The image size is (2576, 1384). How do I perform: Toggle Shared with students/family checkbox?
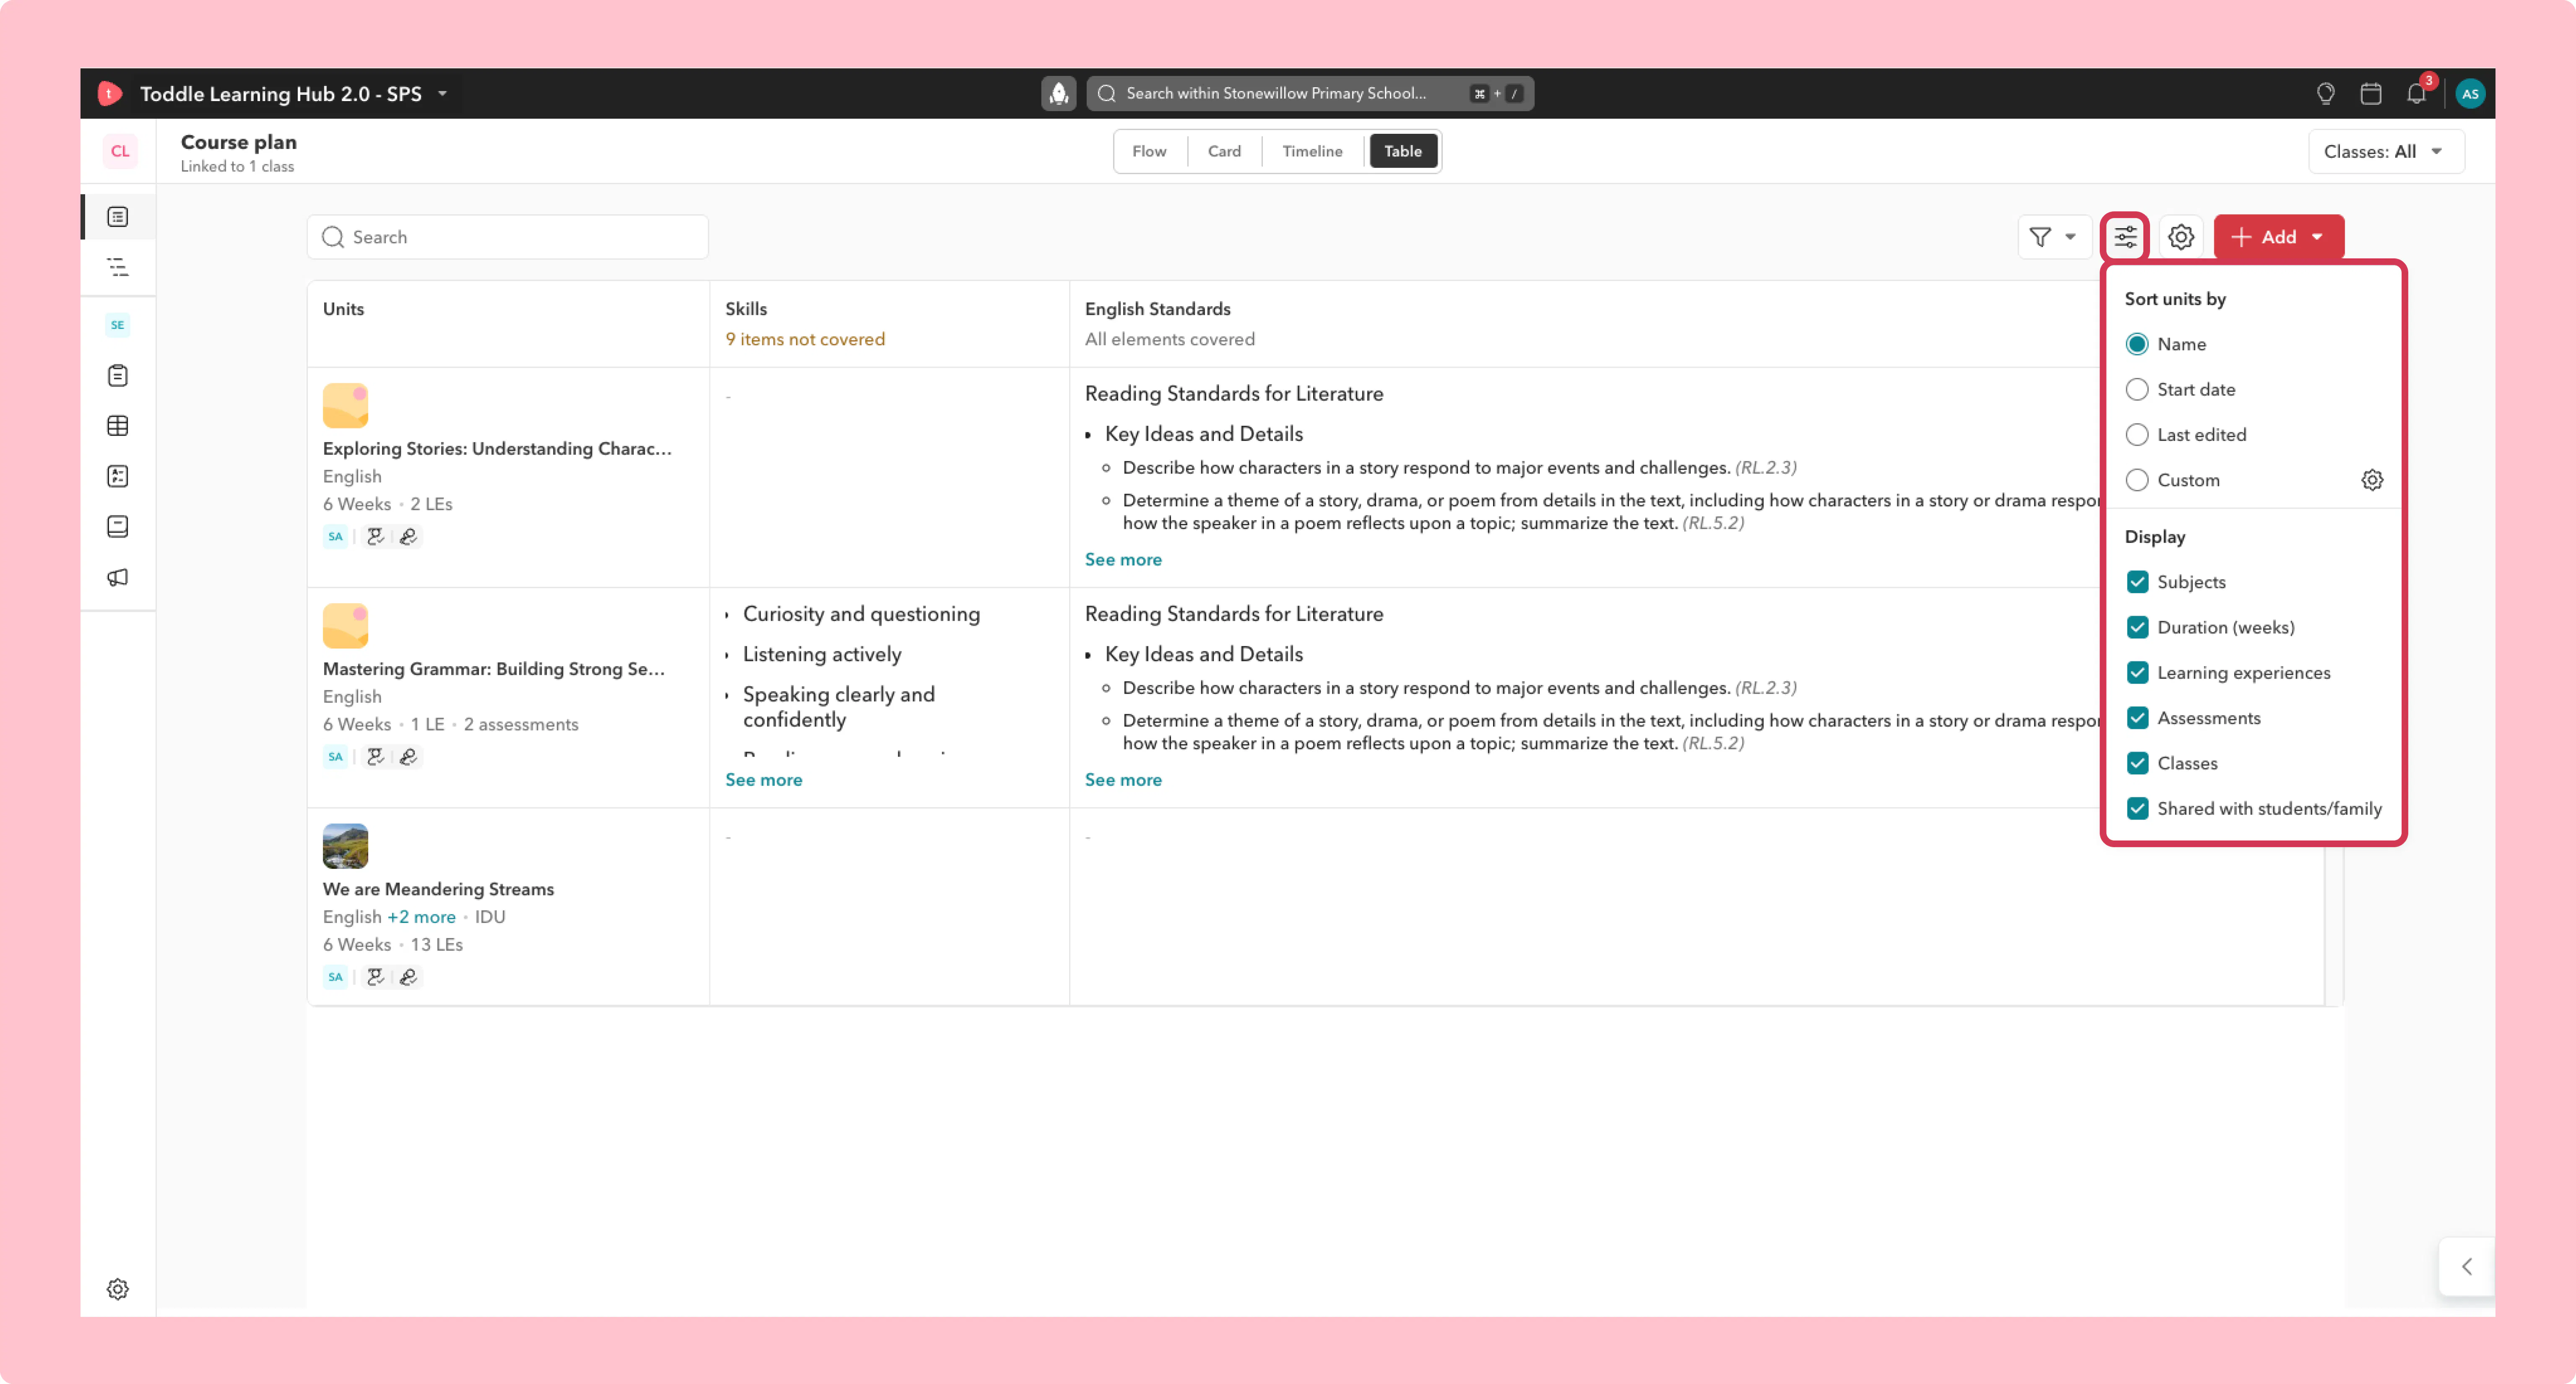[2137, 809]
